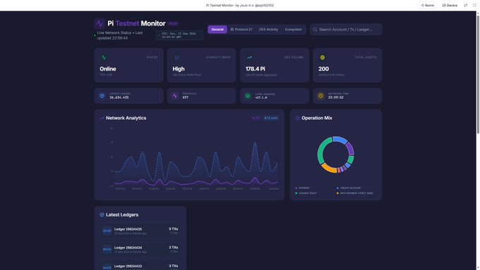Toggle Payment legend entry in Operation Mix
This screenshot has height=270, width=480.
click(302, 188)
